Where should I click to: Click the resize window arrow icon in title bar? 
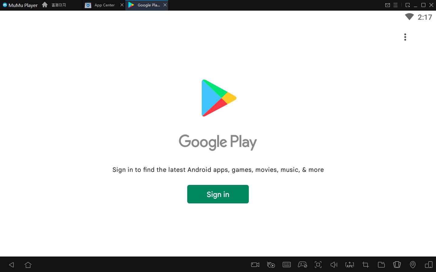[407, 5]
